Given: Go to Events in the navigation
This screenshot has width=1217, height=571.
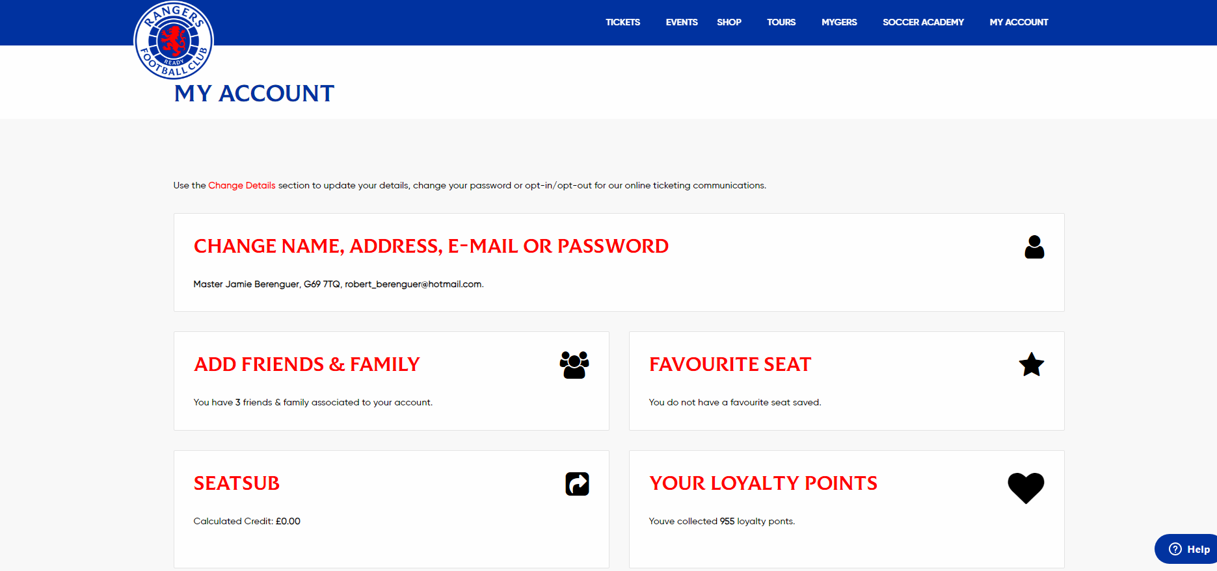Looking at the screenshot, I should pyautogui.click(x=682, y=22).
